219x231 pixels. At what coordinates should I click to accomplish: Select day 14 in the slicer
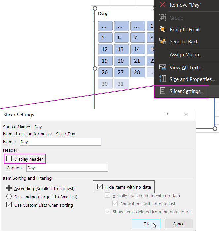click(137, 49)
